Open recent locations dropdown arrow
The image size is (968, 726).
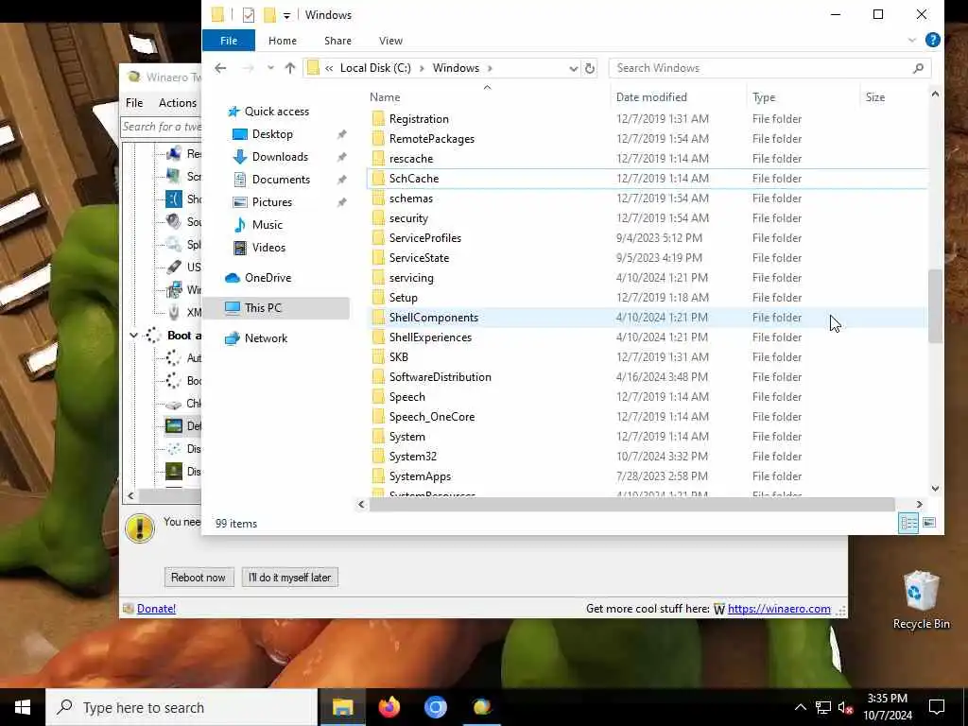pos(270,68)
